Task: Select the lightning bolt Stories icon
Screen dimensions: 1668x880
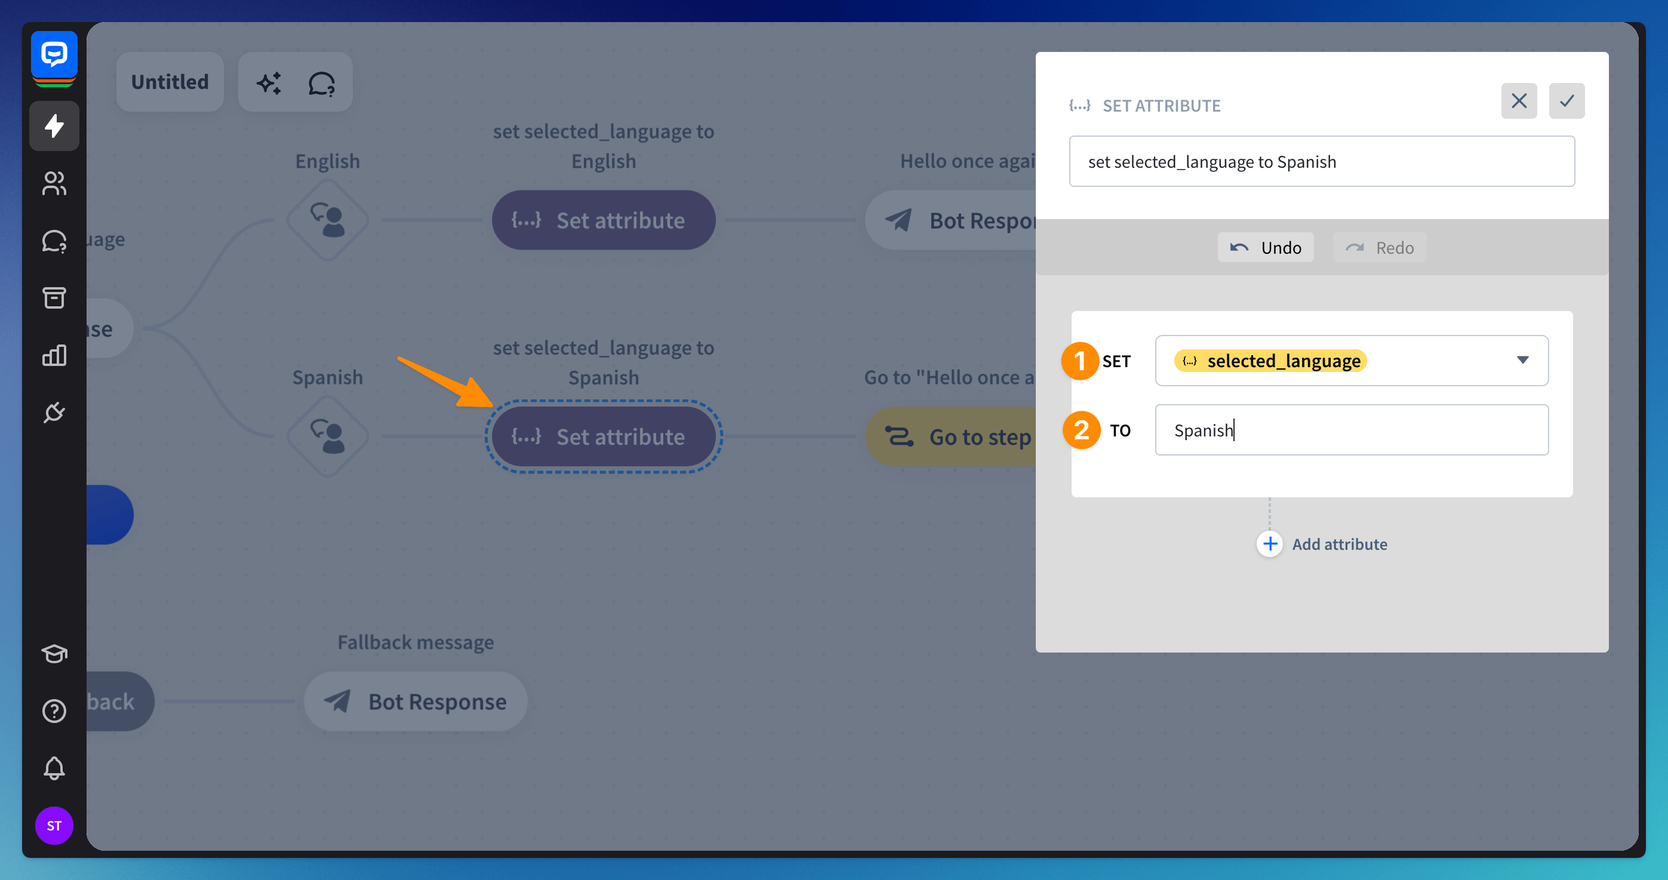Action: pos(54,125)
